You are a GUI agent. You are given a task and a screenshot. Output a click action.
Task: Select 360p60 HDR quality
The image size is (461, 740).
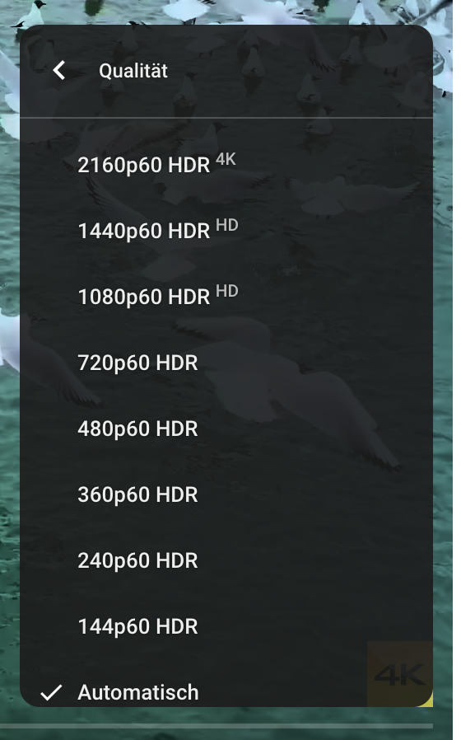(x=226, y=494)
